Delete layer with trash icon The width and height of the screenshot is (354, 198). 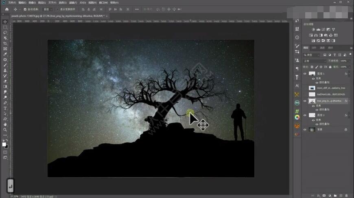346,196
